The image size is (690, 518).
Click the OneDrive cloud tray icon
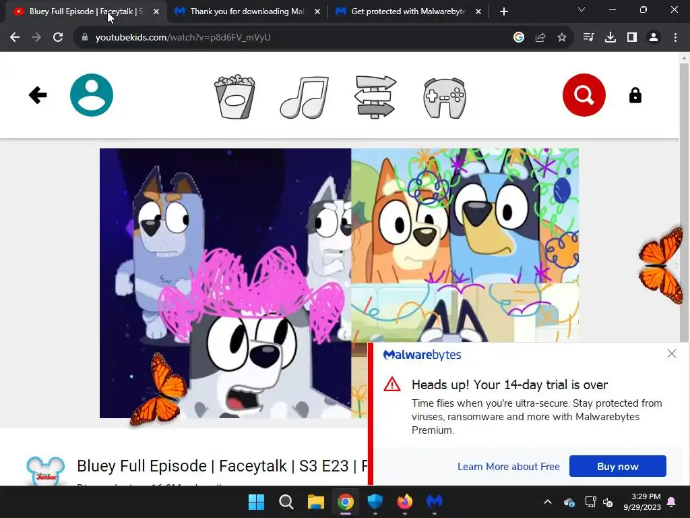coord(569,502)
